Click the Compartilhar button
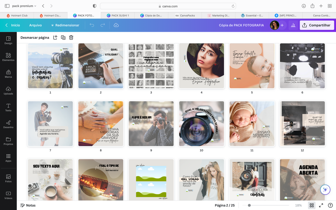The height and width of the screenshot is (210, 336). [317, 25]
